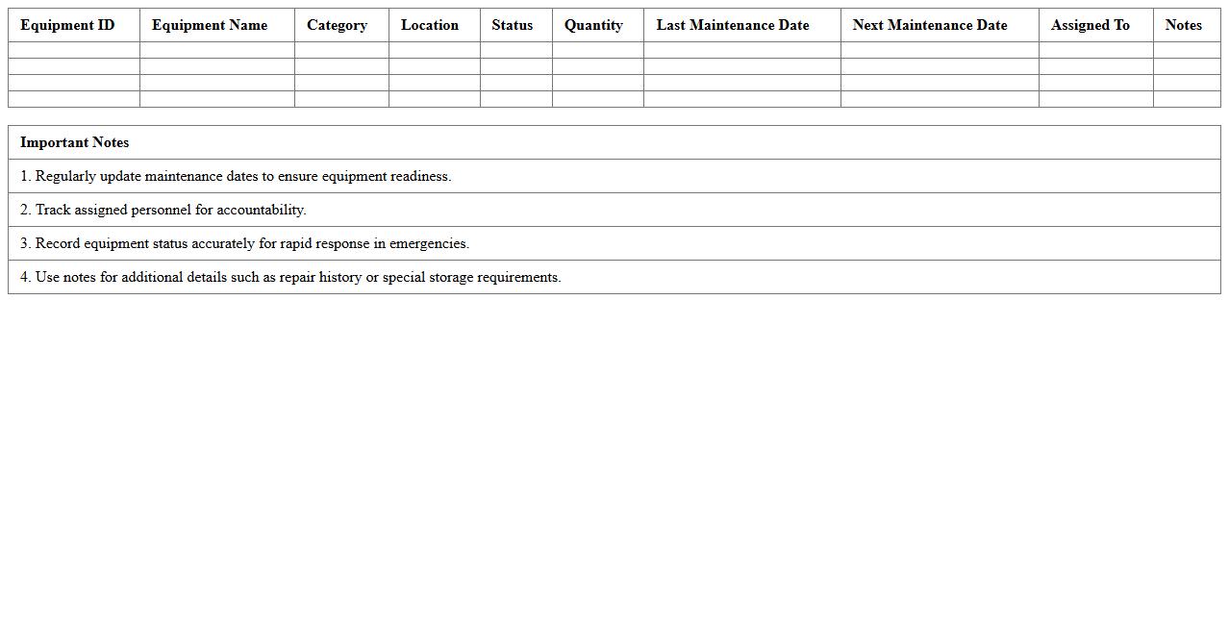This screenshot has width=1229, height=625.
Task: Click the Quantity column header
Action: click(x=593, y=25)
